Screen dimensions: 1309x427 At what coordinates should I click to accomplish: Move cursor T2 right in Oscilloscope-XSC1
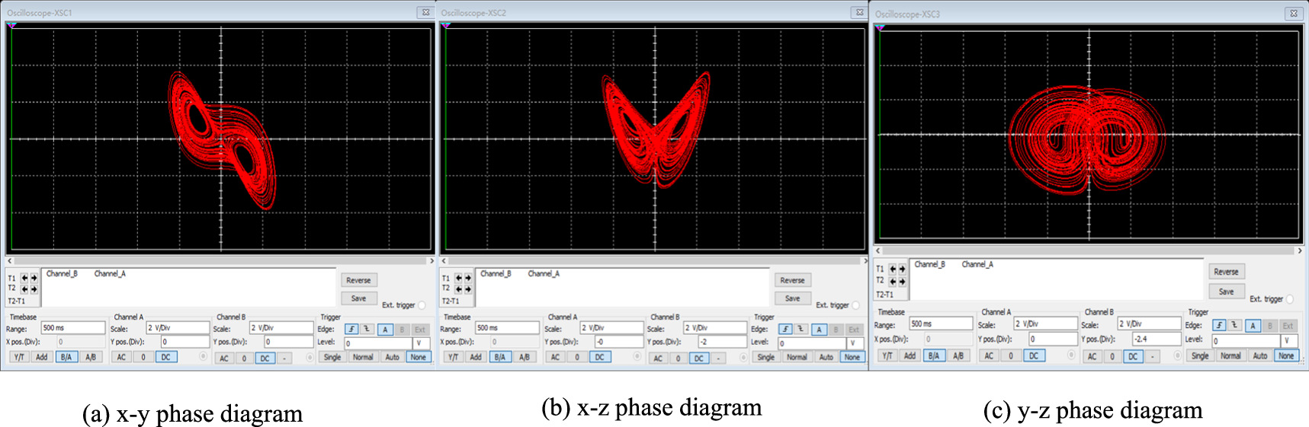(x=34, y=289)
